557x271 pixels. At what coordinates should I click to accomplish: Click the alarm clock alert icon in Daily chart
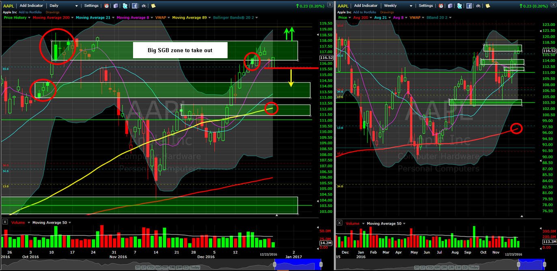pyautogui.click(x=106, y=6)
